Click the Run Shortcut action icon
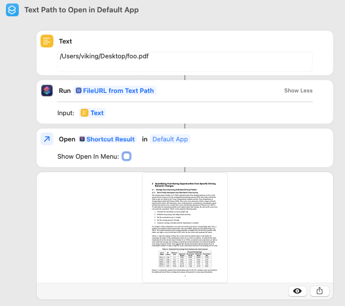 47,90
